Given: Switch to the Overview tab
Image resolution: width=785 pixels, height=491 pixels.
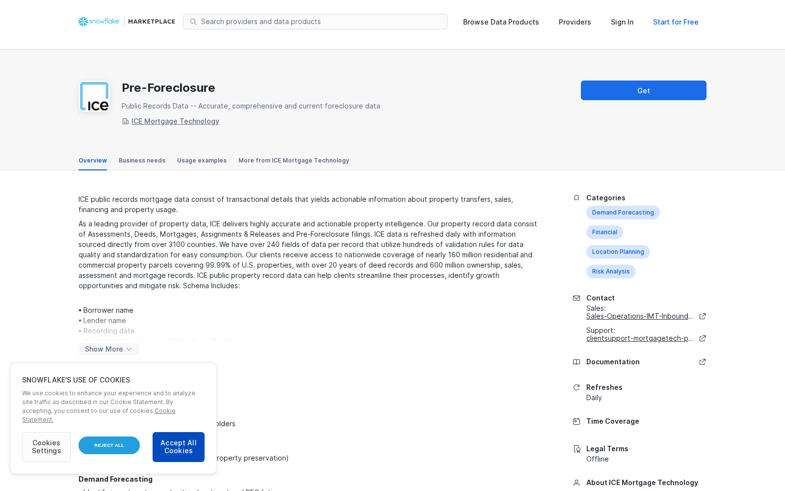Looking at the screenshot, I should [x=93, y=161].
